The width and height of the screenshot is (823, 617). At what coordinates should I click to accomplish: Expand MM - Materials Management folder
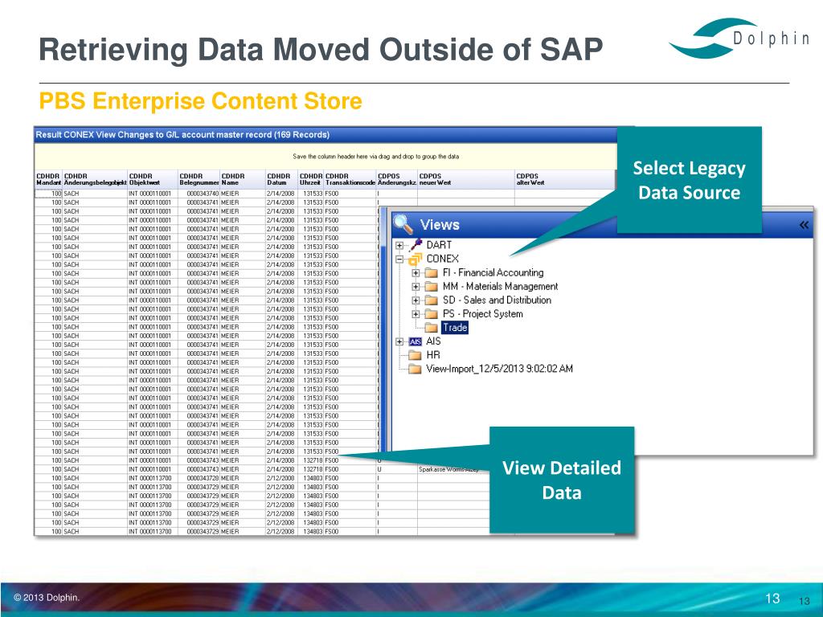416,287
